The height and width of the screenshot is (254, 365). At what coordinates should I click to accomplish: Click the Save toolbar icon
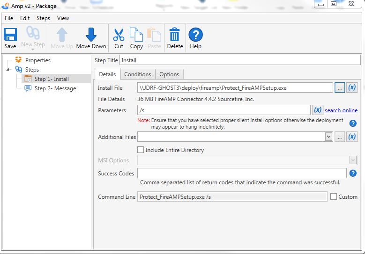click(x=10, y=38)
